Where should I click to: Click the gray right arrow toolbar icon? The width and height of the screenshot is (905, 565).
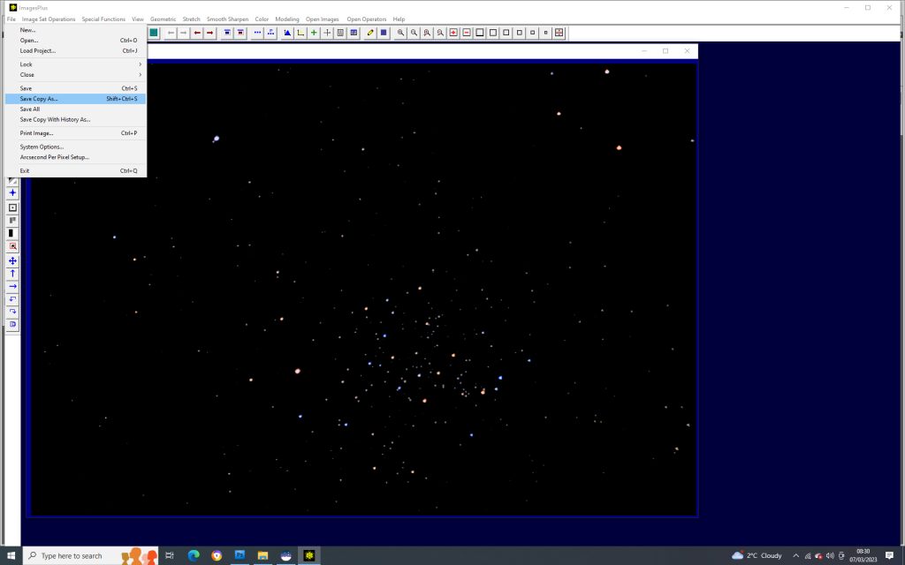point(184,33)
